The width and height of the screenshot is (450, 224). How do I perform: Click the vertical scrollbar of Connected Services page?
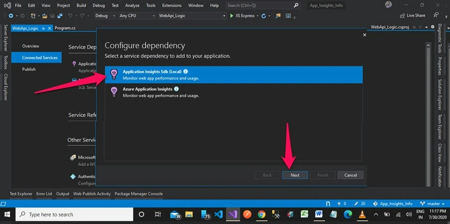point(428,115)
